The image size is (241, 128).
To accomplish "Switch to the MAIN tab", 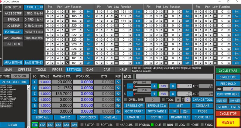I will [x=8, y=70].
